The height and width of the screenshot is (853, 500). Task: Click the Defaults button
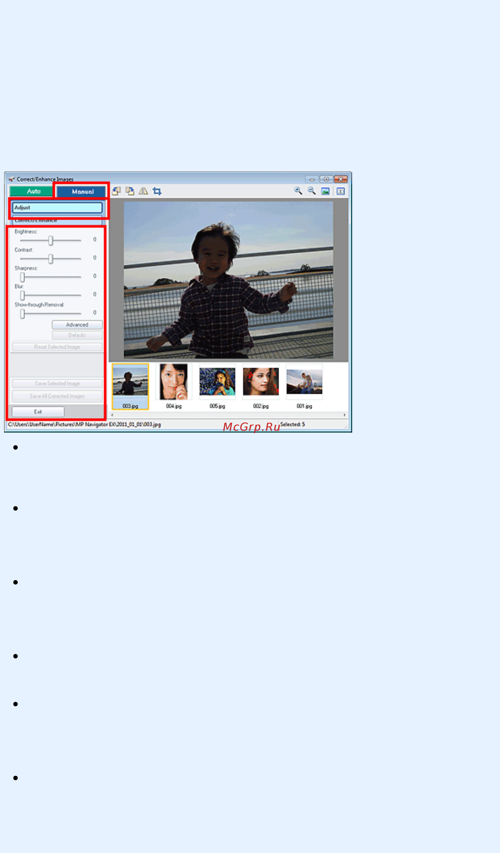(77, 335)
